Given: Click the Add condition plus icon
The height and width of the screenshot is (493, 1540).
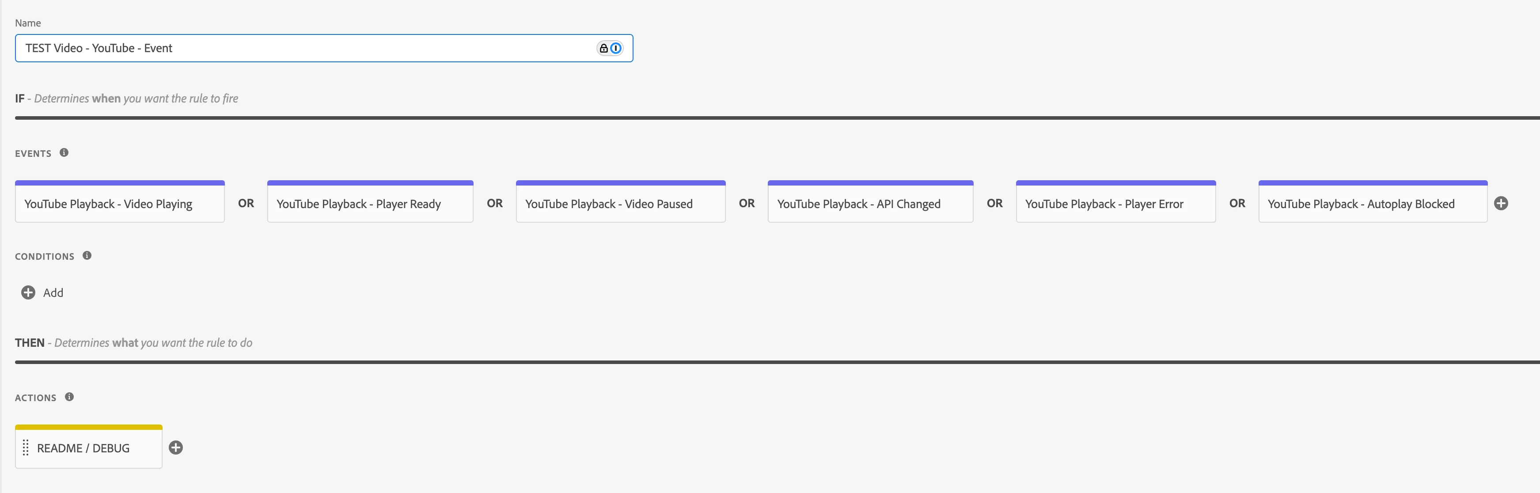Looking at the screenshot, I should click(28, 292).
